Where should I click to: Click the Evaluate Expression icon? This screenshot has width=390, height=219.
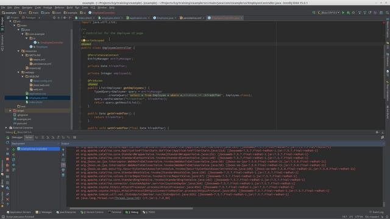tap(74, 137)
